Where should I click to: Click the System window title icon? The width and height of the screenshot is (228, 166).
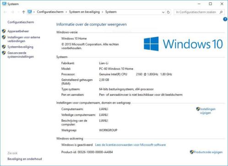click(4, 4)
